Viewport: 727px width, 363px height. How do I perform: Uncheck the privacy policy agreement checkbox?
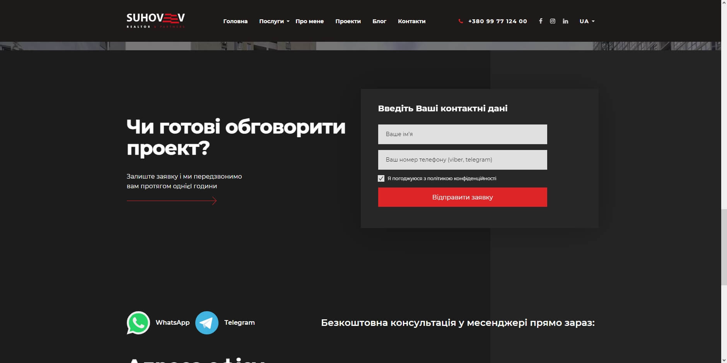point(381,178)
